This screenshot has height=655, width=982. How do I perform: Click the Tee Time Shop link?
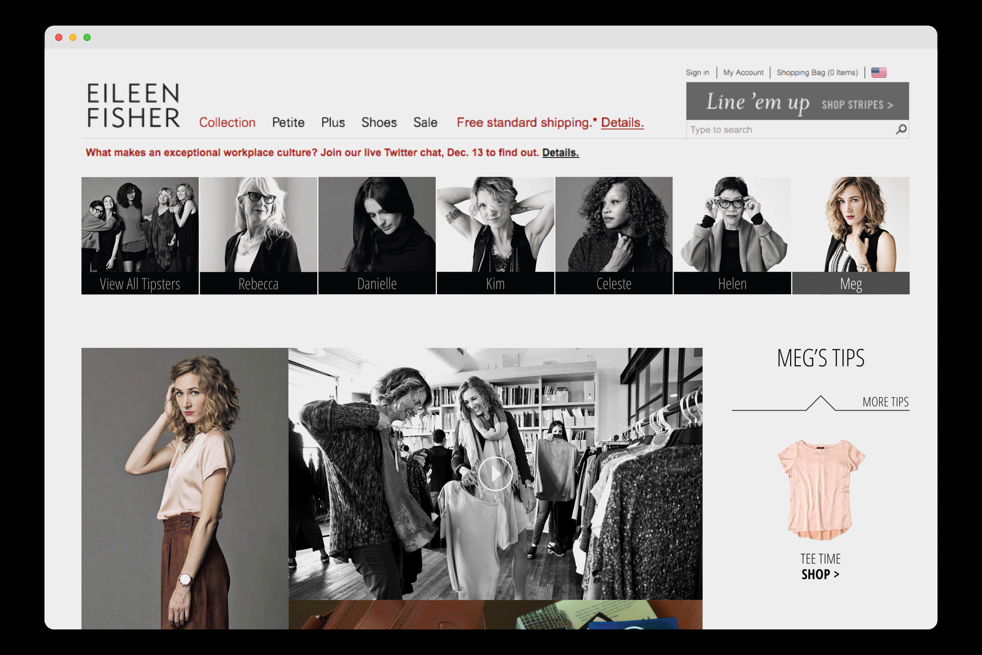click(x=820, y=575)
